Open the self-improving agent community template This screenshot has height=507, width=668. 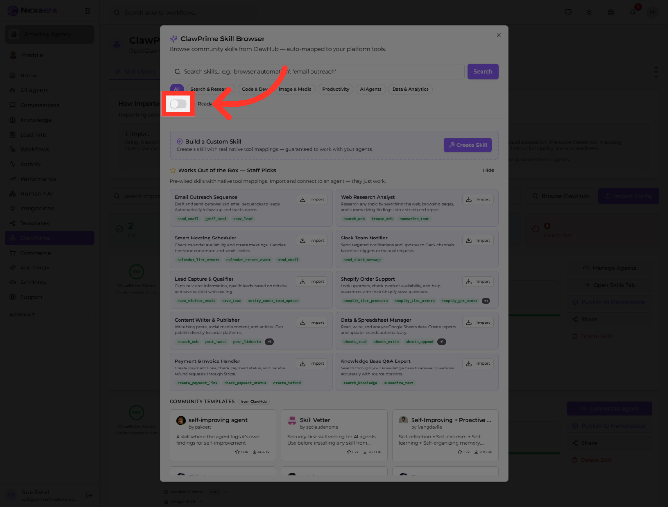tap(223, 435)
